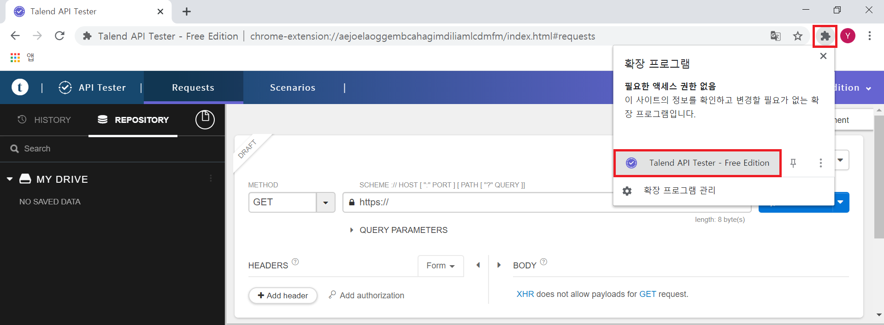Focus the Search field in sidebar

point(112,149)
